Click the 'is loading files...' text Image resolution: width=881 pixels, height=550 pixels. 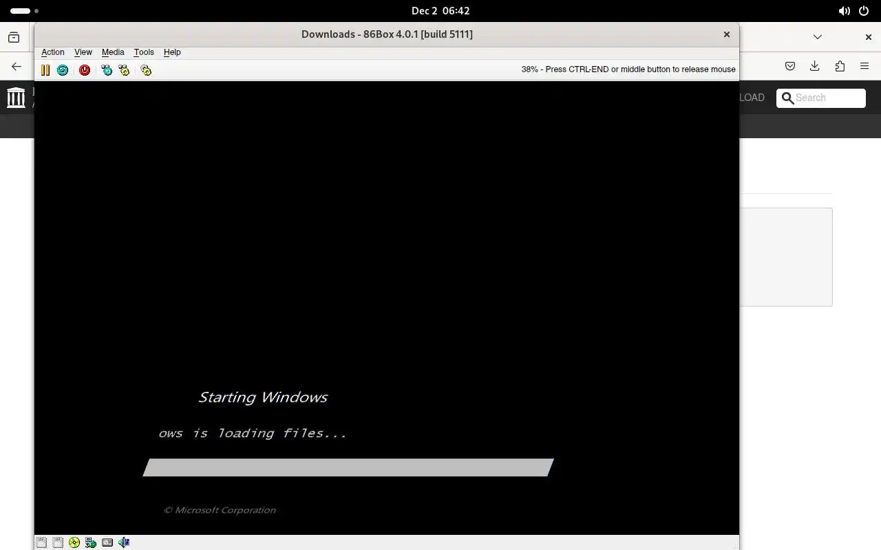(269, 433)
